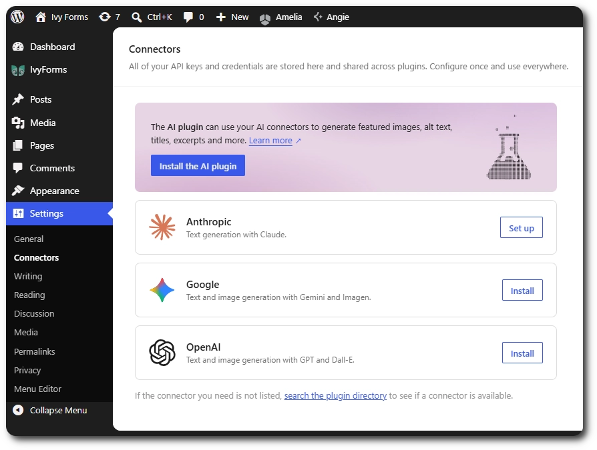Click the Angie sparkle icon
The image size is (597, 450).
pos(318,17)
